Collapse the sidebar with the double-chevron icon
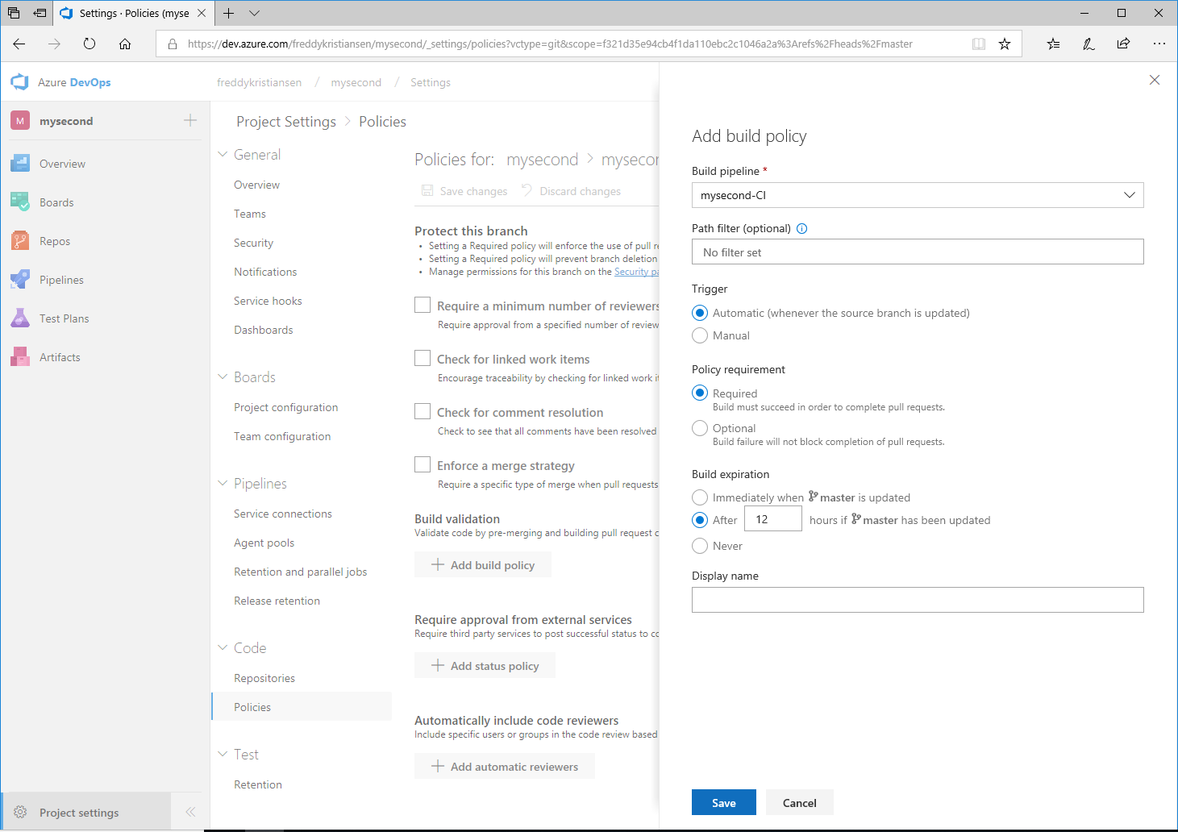 click(190, 812)
